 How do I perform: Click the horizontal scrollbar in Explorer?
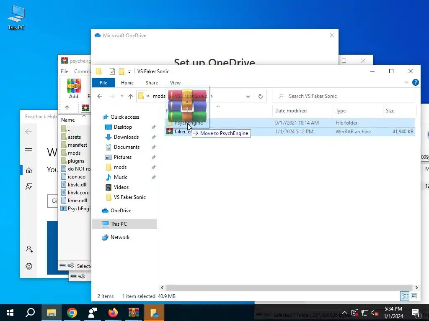289,288
